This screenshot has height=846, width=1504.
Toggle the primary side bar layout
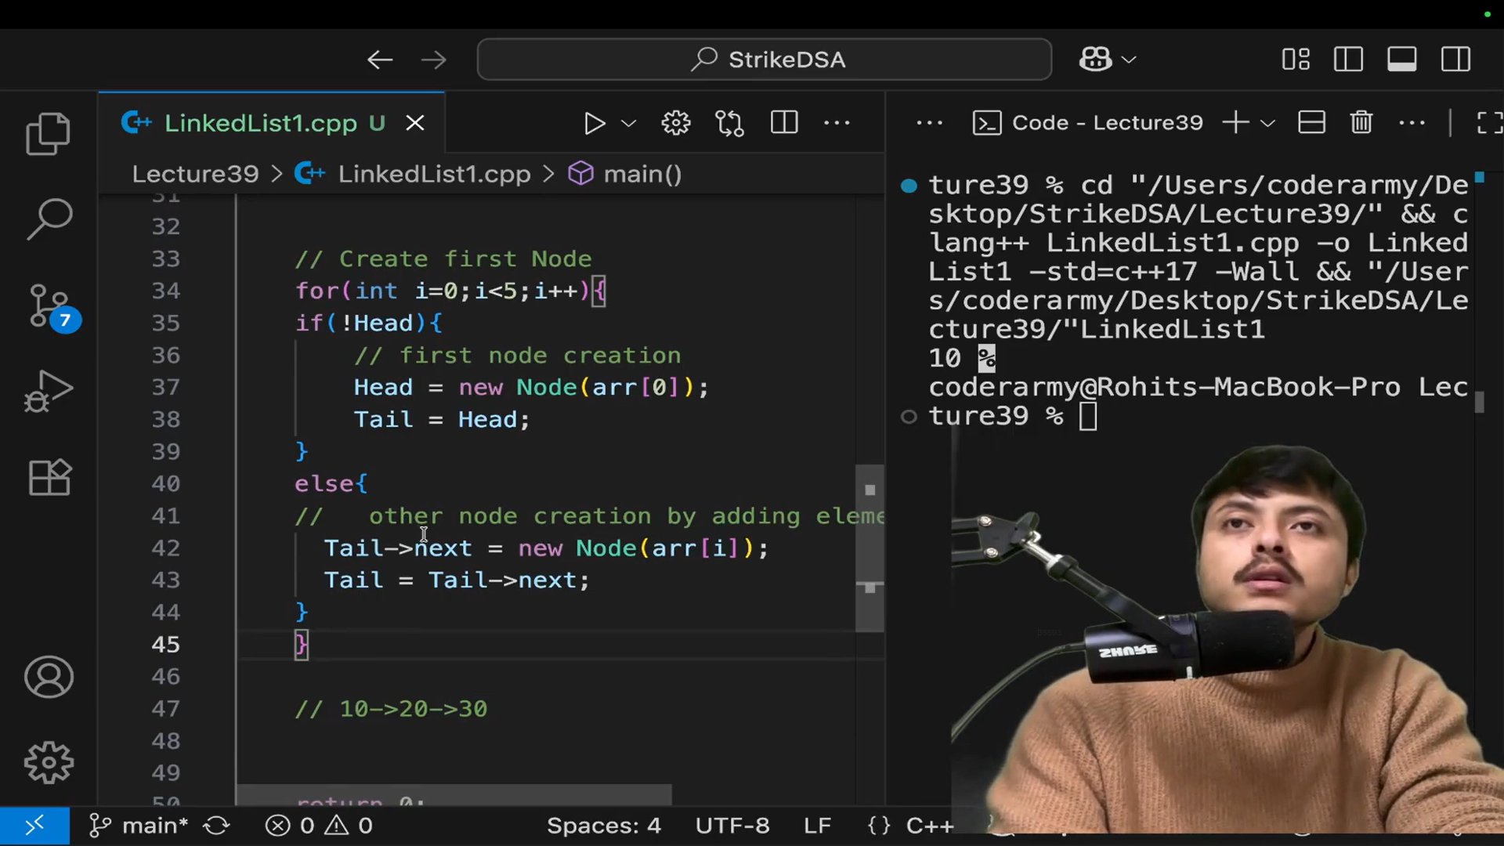click(1348, 60)
